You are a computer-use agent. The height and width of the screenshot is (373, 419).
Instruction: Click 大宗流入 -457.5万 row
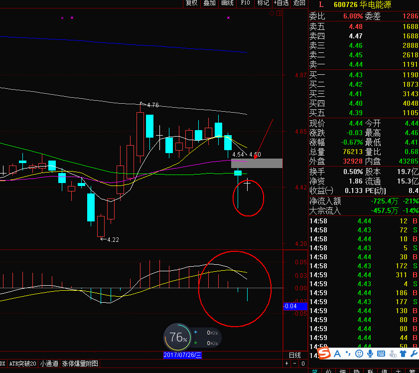click(x=363, y=211)
